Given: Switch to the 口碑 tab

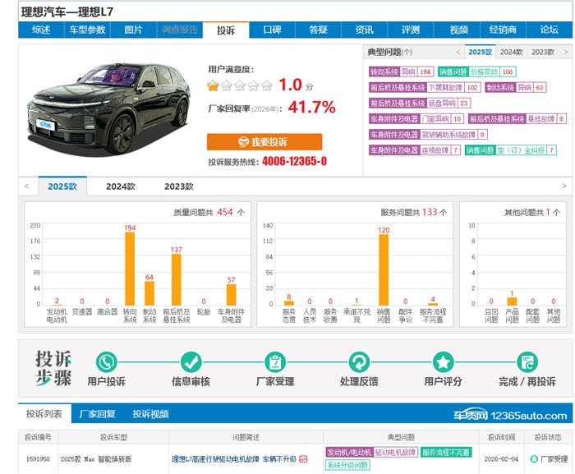Looking at the screenshot, I should 272,30.
